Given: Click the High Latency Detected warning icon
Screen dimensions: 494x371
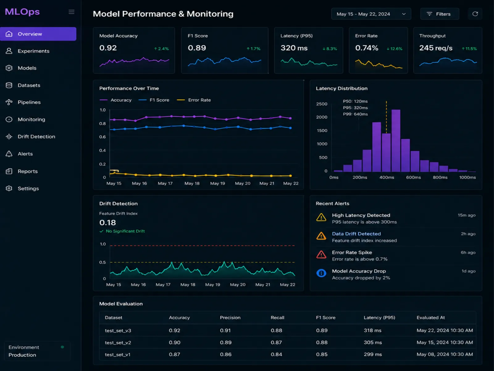Looking at the screenshot, I should coord(321,217).
